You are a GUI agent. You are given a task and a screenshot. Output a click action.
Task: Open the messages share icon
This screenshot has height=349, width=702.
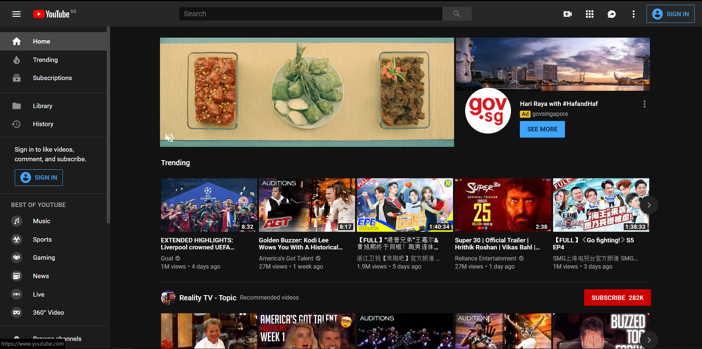611,14
